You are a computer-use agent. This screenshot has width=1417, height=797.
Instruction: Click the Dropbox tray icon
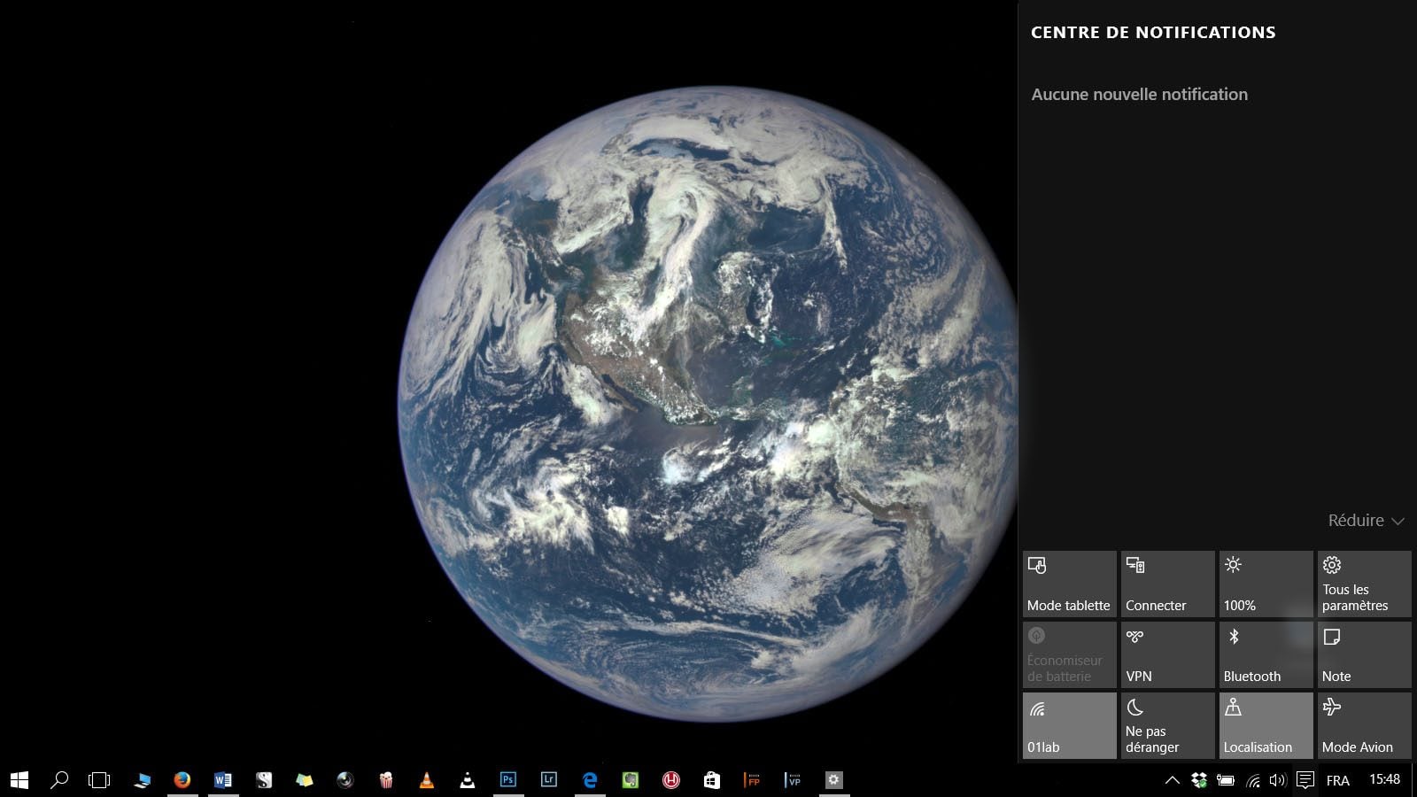(x=1199, y=780)
